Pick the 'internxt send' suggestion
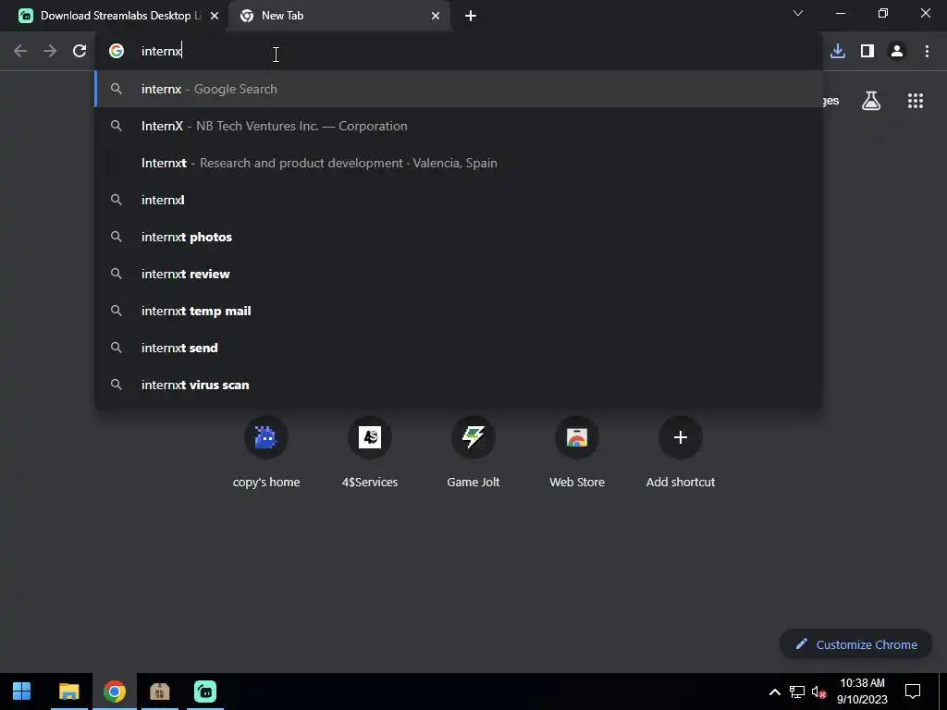Viewport: 947px width, 710px height. click(459, 348)
